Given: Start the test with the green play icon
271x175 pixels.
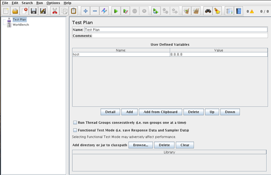Looking at the screenshot, I should pyautogui.click(x=116, y=11).
